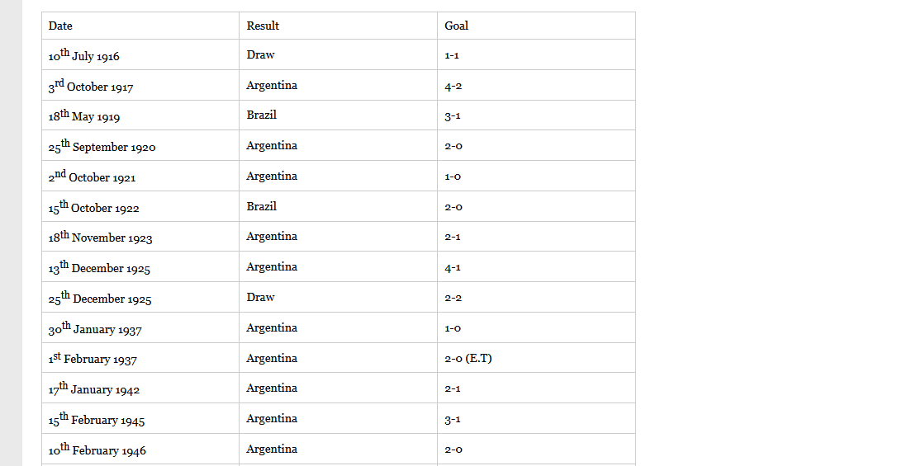Click the 15th October 1922 date

(93, 208)
